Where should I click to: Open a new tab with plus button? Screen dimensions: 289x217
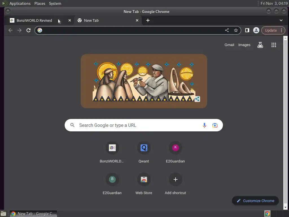coord(148,20)
